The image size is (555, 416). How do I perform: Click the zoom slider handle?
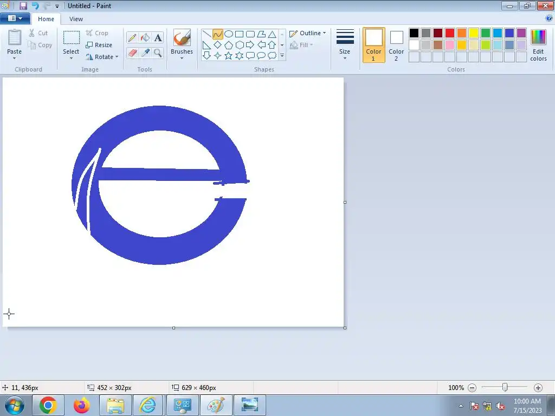pos(505,387)
